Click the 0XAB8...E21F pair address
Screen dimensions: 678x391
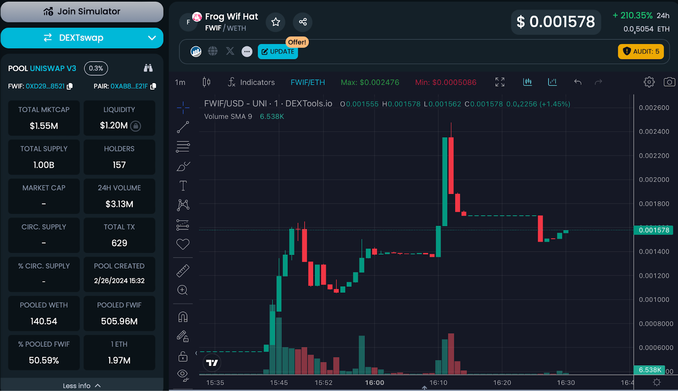click(129, 86)
